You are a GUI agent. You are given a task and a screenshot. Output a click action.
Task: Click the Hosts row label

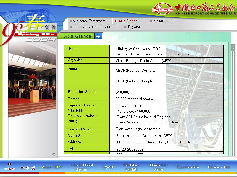pos(73,49)
